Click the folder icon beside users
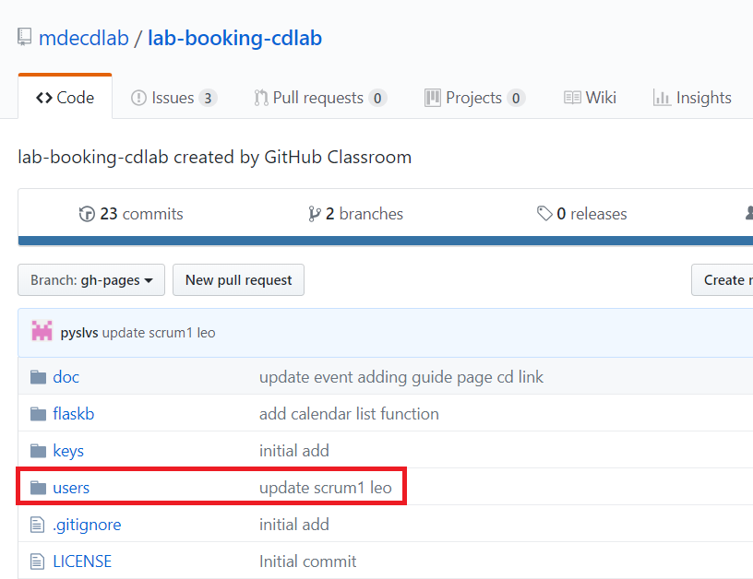This screenshot has height=579, width=753. pyautogui.click(x=39, y=488)
